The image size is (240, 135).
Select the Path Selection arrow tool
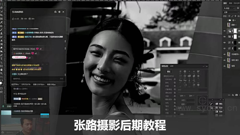[x=1, y=62]
